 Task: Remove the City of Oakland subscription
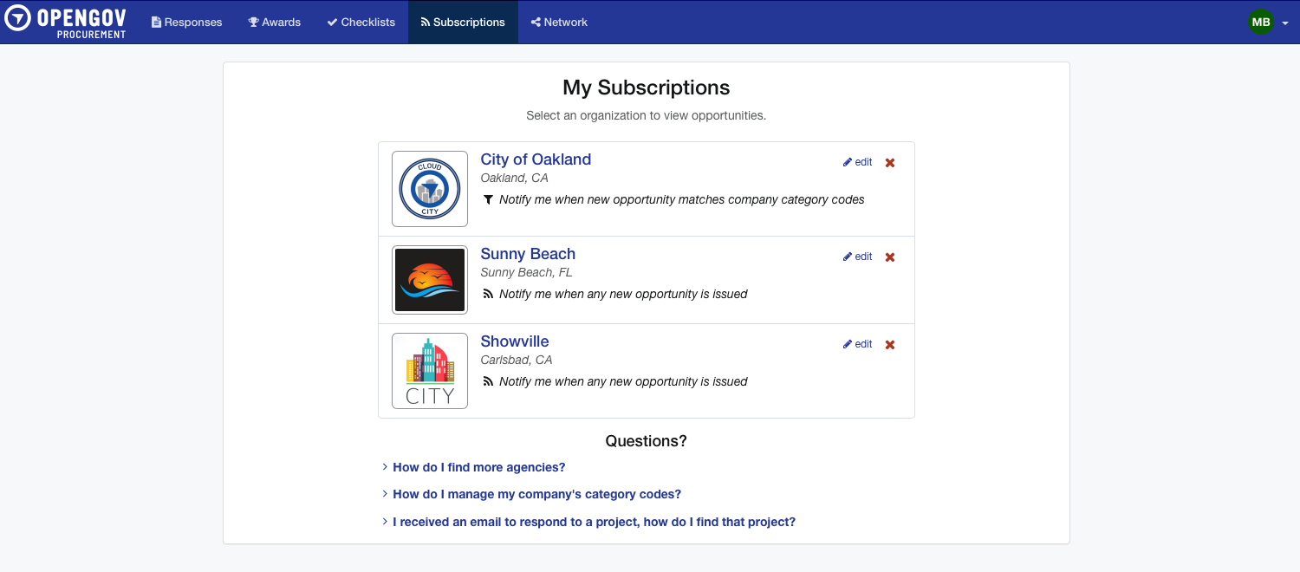(x=890, y=163)
